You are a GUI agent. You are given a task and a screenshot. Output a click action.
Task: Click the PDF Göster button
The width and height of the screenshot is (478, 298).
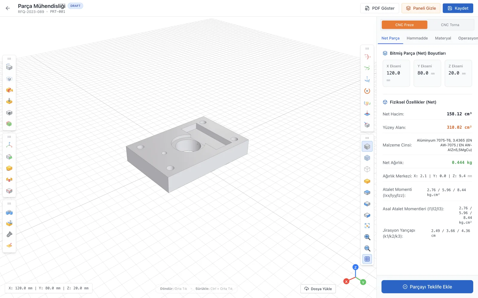[380, 8]
